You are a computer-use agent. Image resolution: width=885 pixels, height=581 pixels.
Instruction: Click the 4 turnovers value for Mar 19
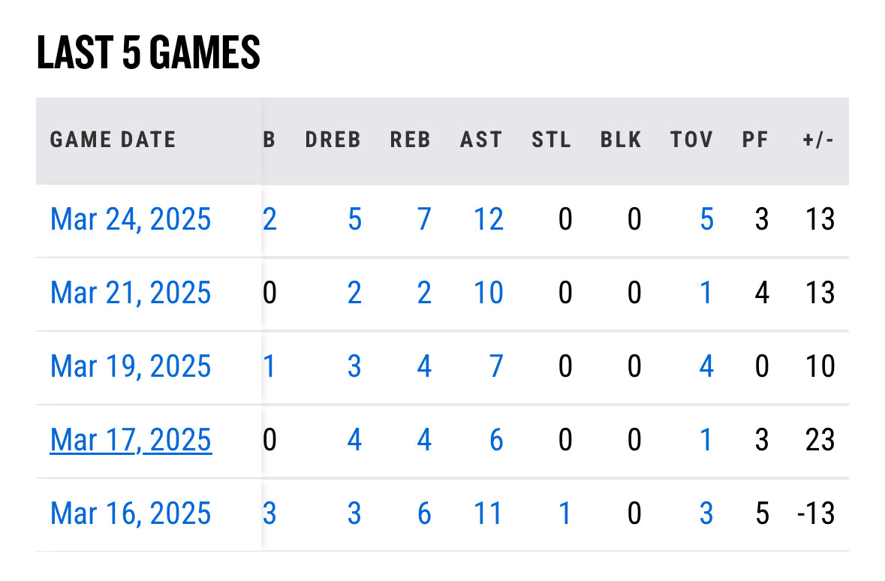(x=706, y=366)
